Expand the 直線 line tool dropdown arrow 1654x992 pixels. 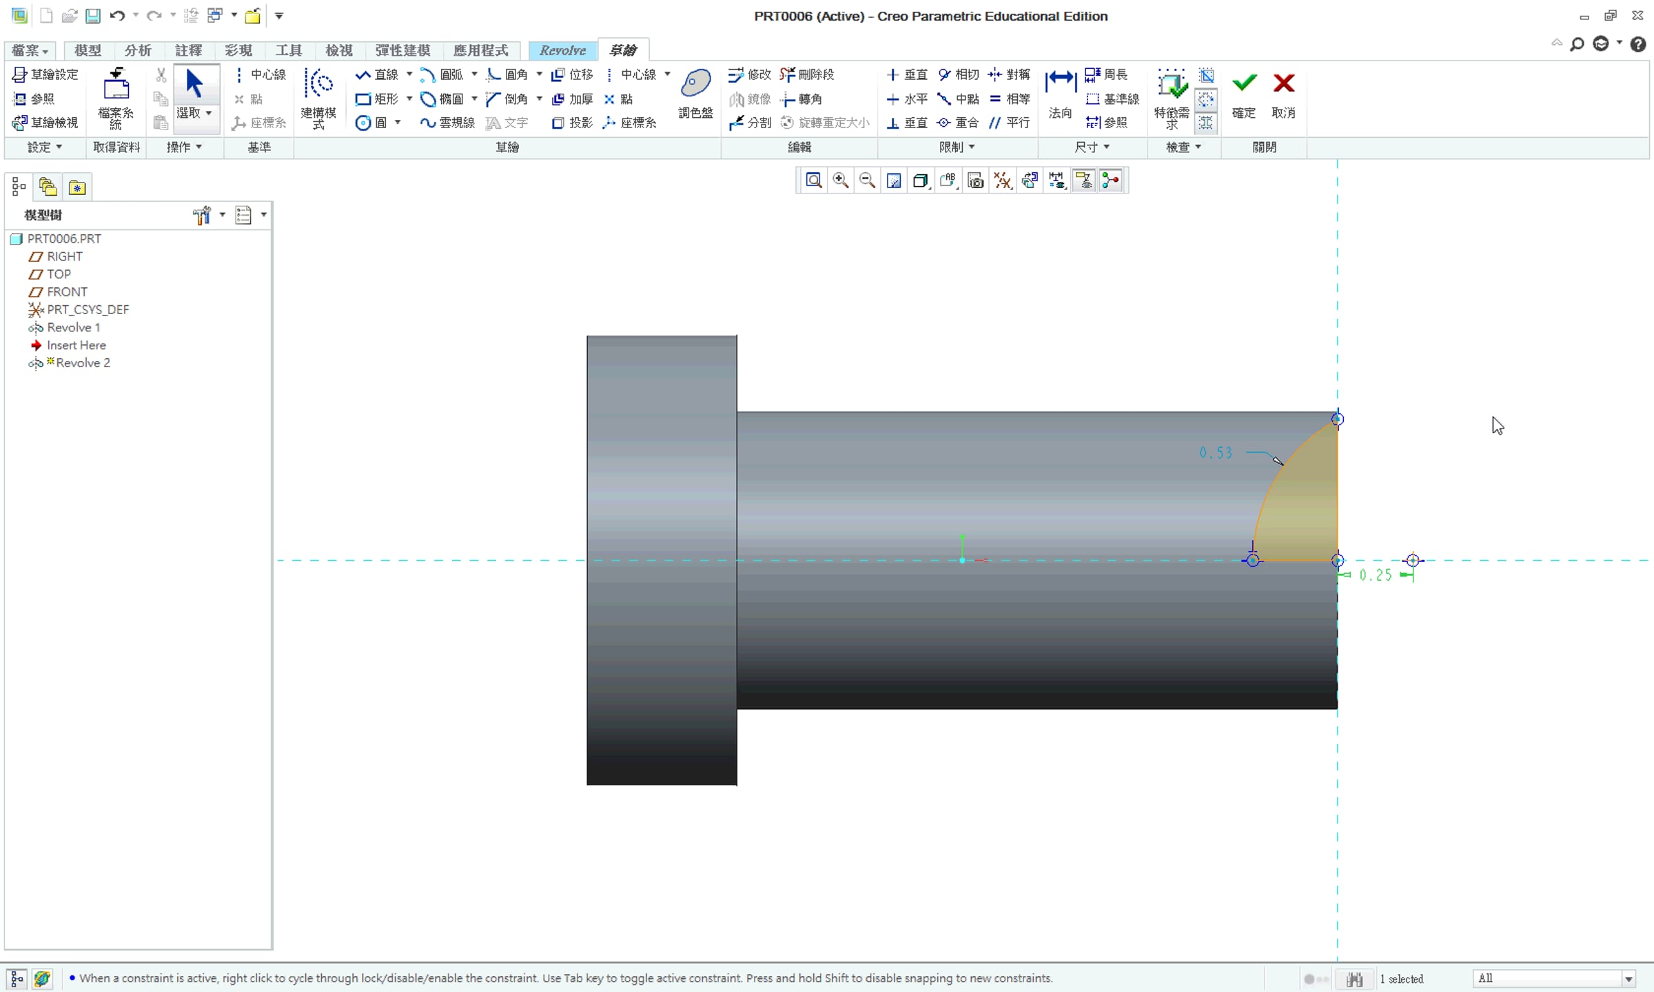point(409,74)
